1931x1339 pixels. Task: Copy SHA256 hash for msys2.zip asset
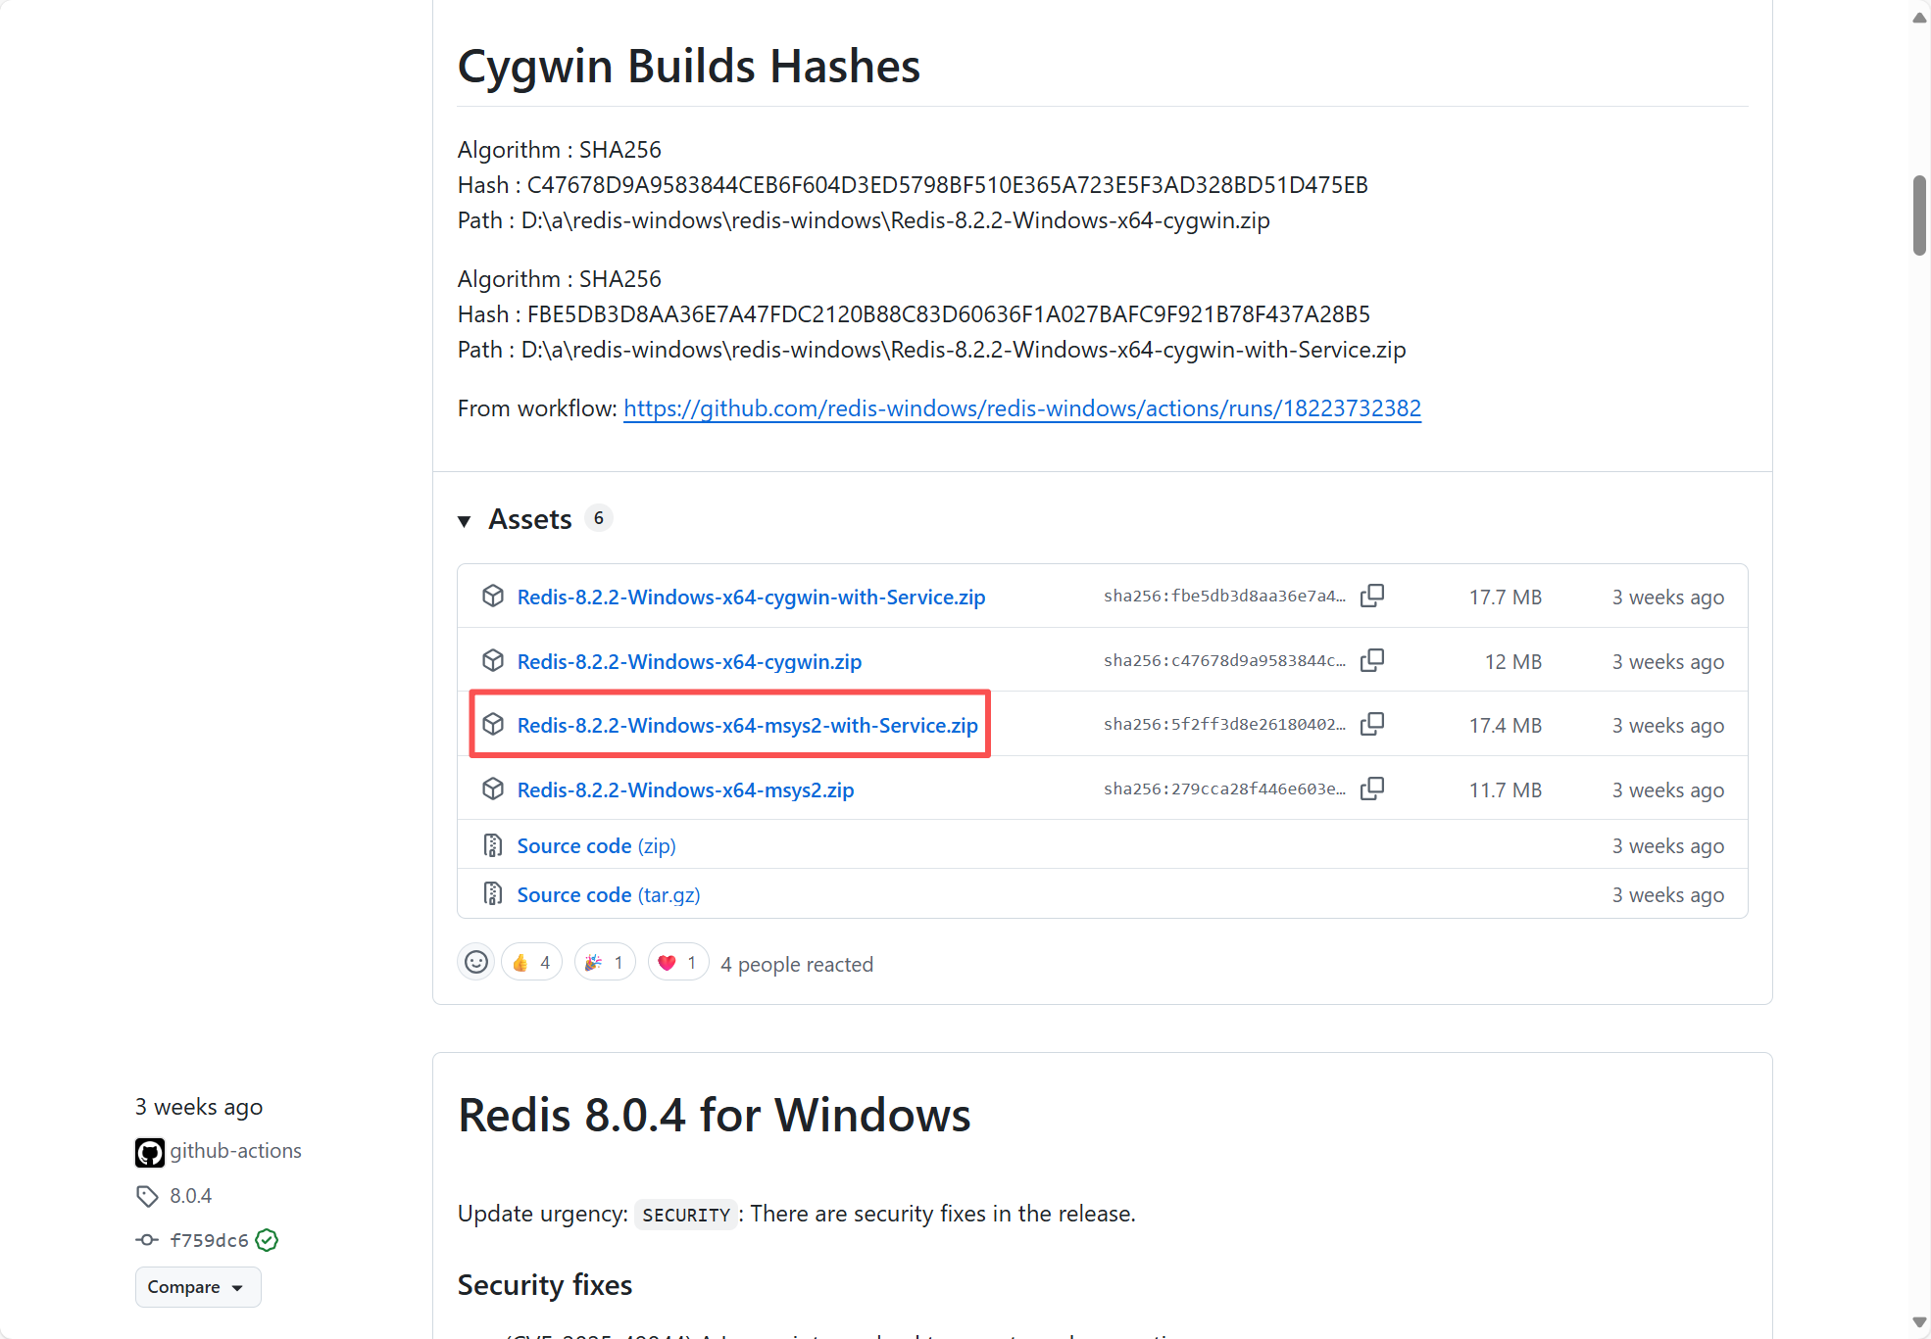point(1372,789)
